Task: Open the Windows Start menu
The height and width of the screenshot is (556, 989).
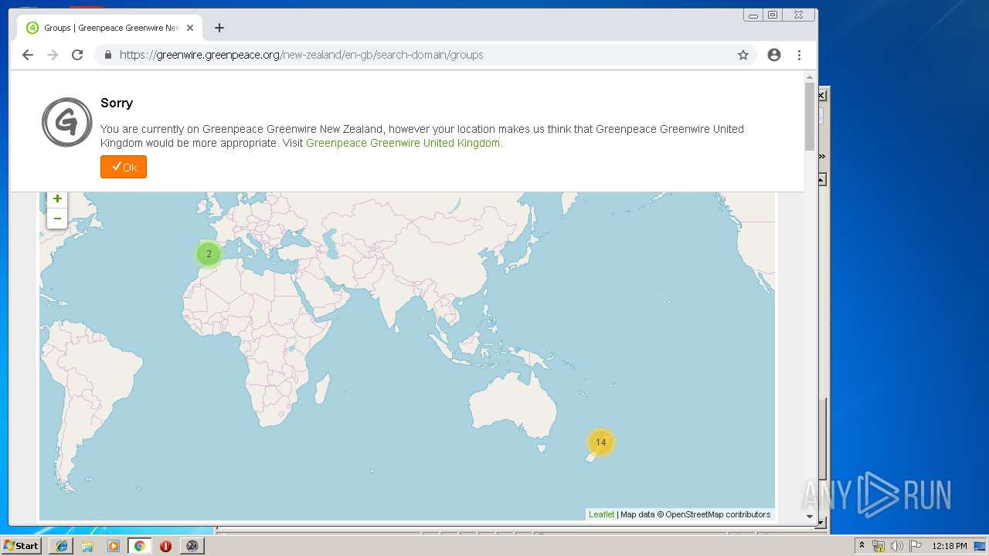Action: tap(22, 545)
